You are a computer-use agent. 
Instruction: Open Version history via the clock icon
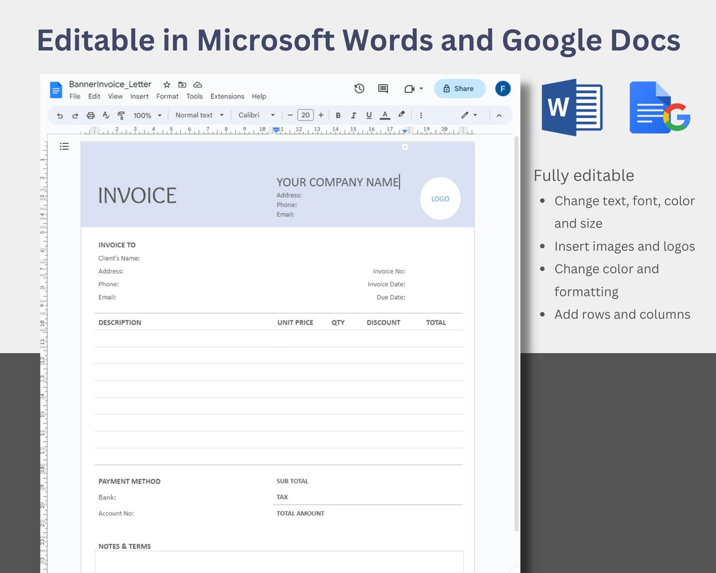coord(359,89)
